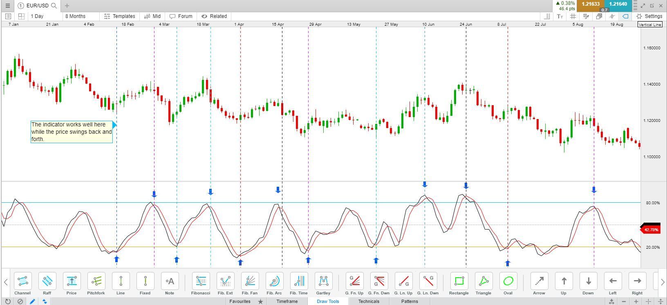667x305 pixels.
Task: Click the buy price 1.21640 button
Action: pyautogui.click(x=618, y=4)
